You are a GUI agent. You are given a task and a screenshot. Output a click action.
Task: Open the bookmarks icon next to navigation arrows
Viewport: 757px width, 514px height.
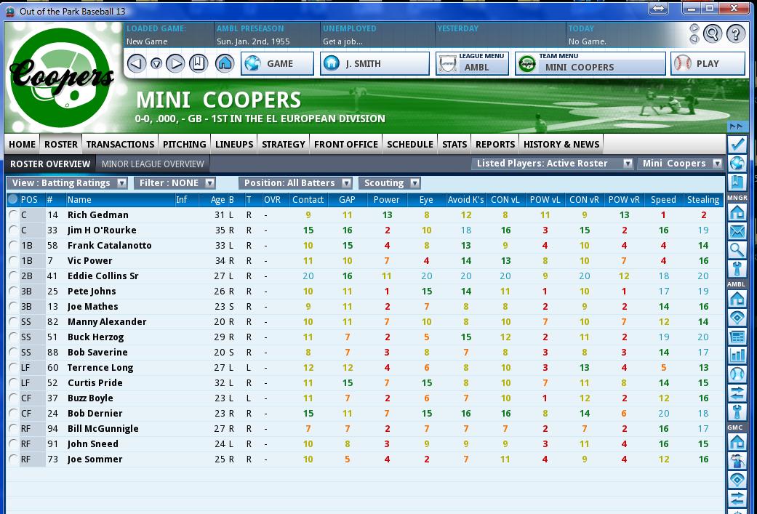click(x=198, y=63)
